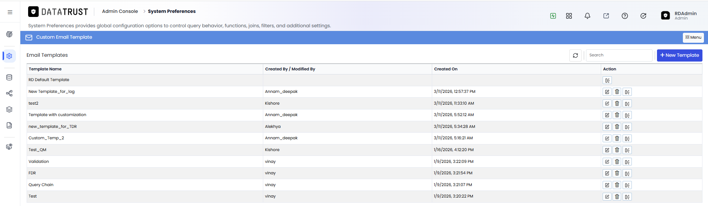The height and width of the screenshot is (206, 708).
Task: Open the settings gear in sidebar
Action: coord(10,56)
